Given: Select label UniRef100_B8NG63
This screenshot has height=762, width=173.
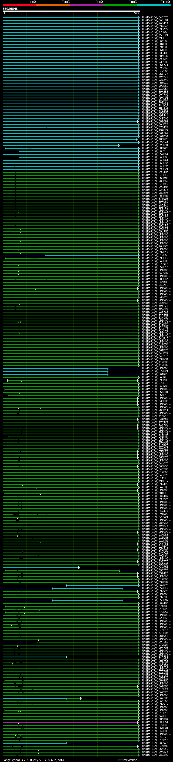Looking at the screenshot, I should [x=155, y=680].
